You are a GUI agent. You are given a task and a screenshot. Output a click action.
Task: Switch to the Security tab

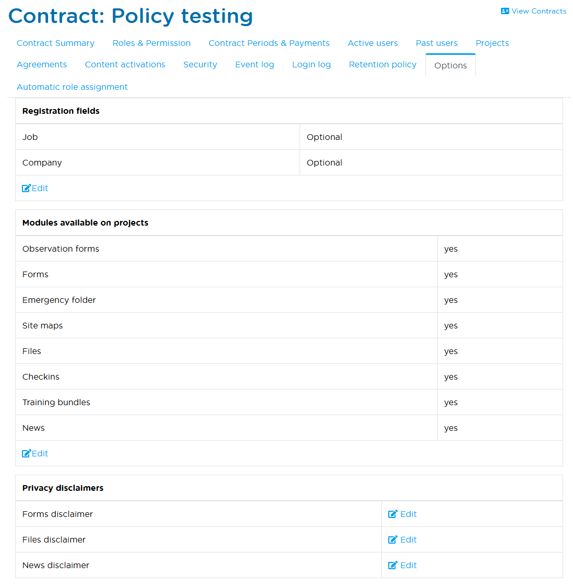[x=200, y=65]
